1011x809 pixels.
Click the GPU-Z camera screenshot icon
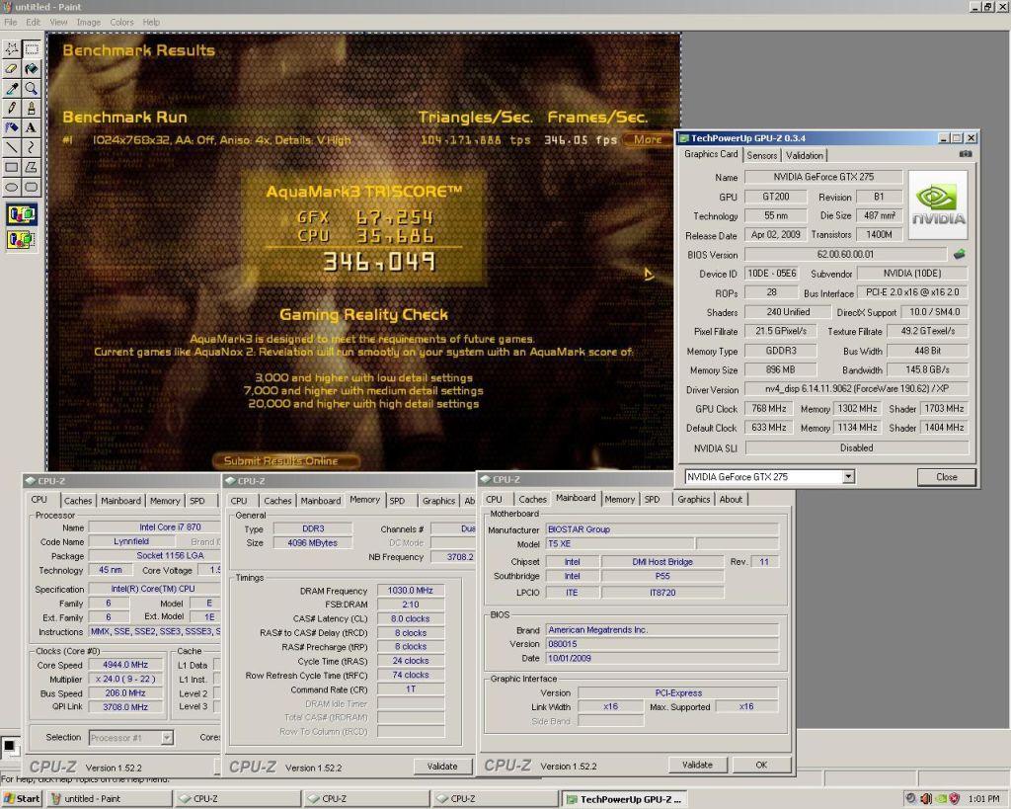[x=966, y=154]
